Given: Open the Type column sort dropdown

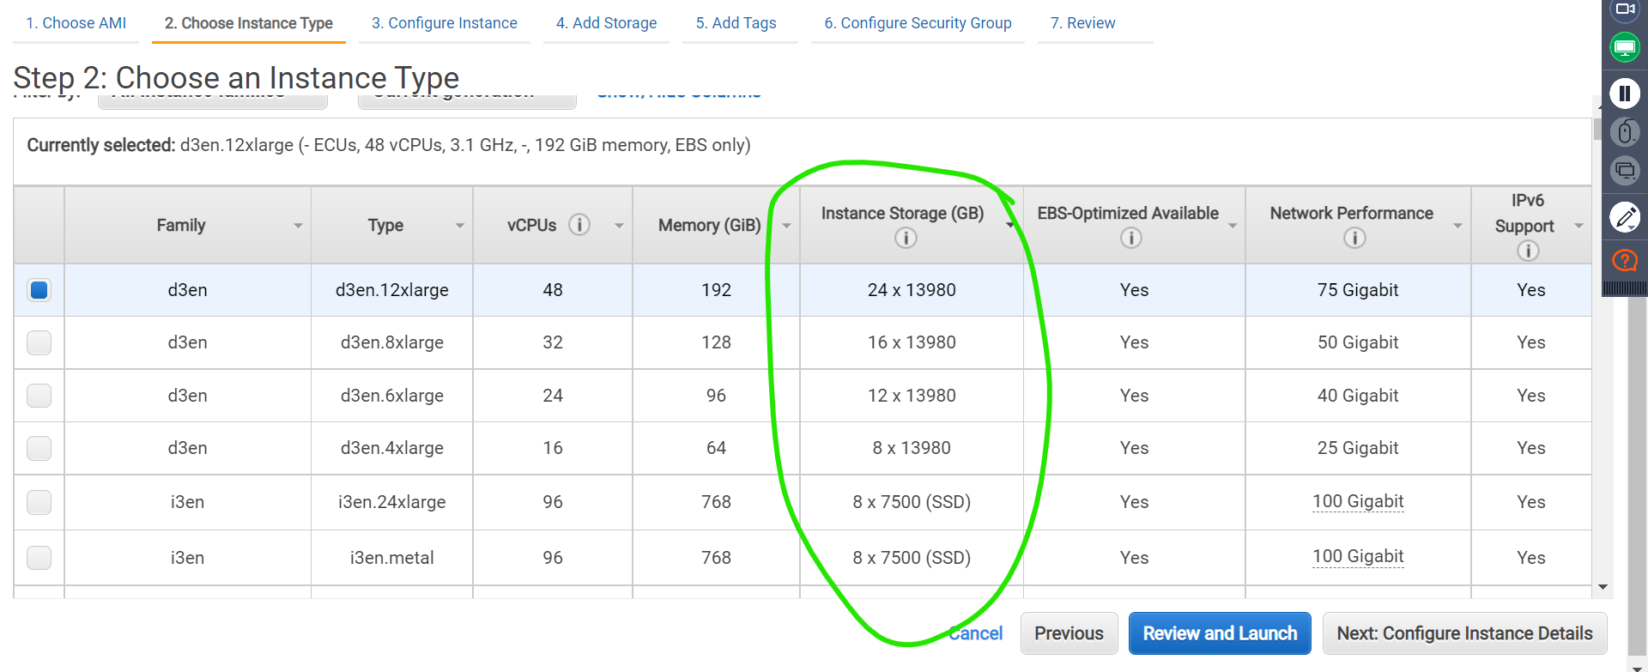Looking at the screenshot, I should point(460,226).
